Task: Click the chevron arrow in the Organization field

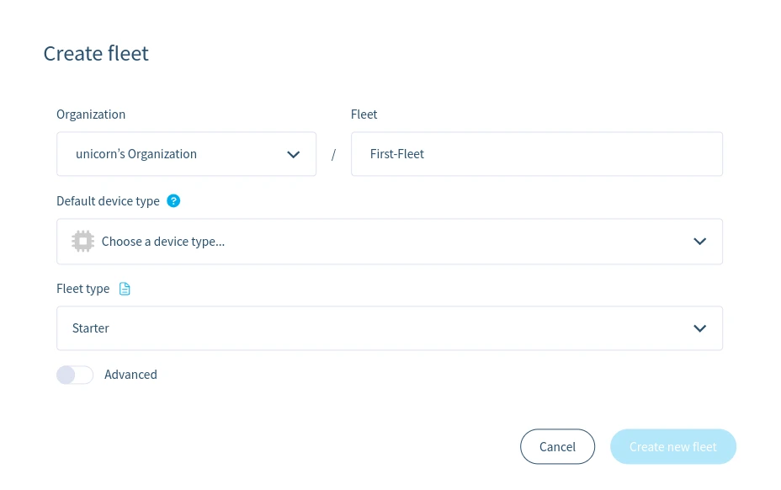Action: pos(293,154)
